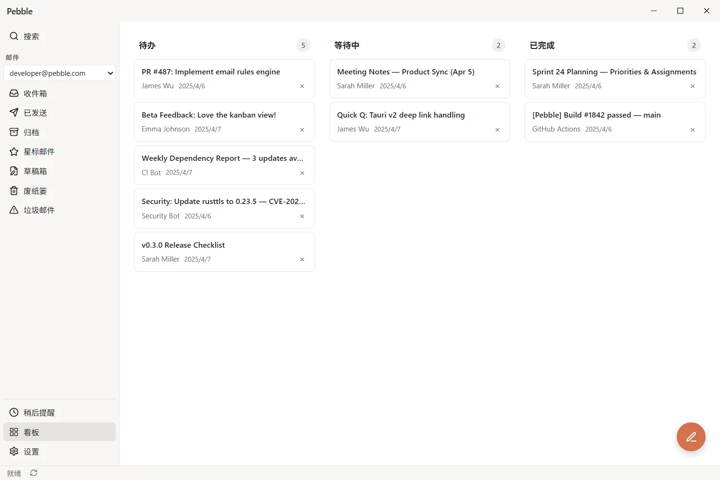Click the 等待中 column header
The width and height of the screenshot is (720, 480).
(x=347, y=45)
